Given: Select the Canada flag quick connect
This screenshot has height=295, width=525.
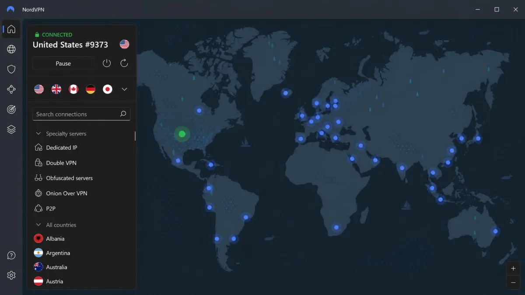Looking at the screenshot, I should point(73,89).
